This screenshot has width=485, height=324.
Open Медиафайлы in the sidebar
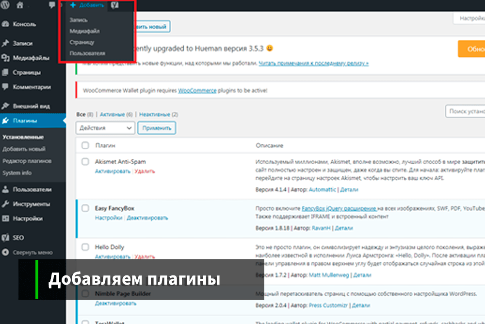(x=31, y=58)
